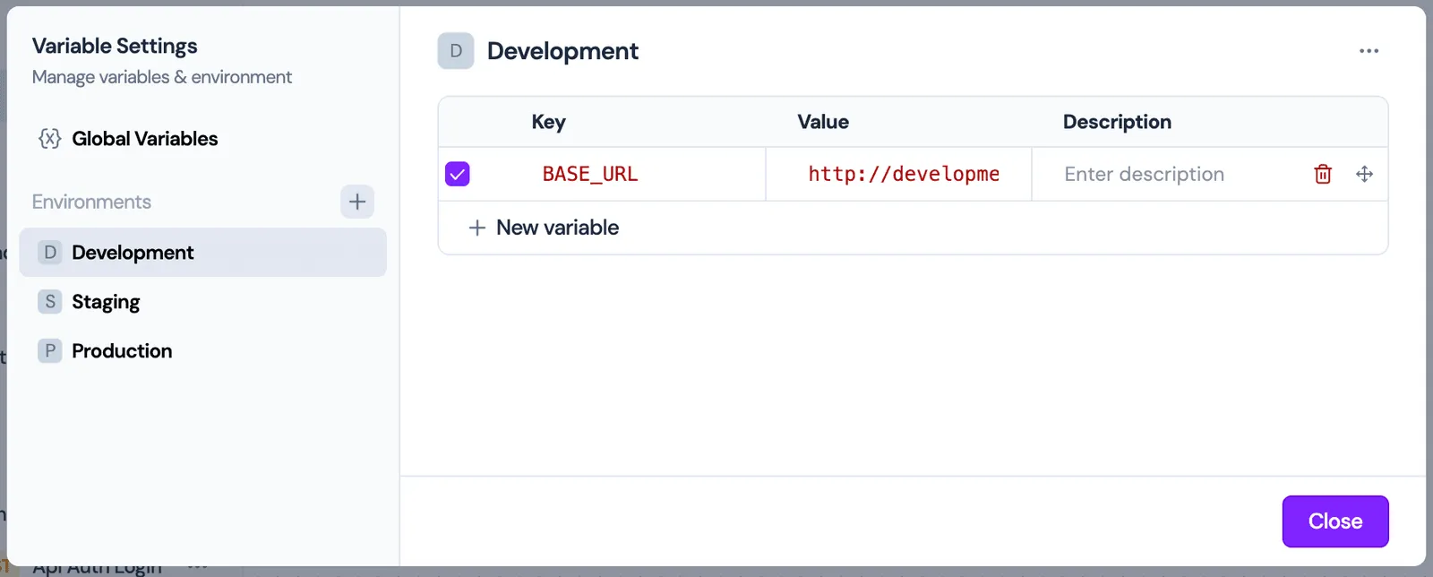Click the D badge in Development header
This screenshot has height=577, width=1433.
click(x=456, y=51)
